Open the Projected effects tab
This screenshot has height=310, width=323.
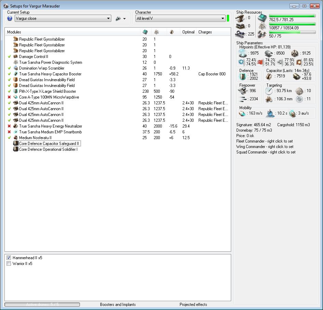[x=193, y=305]
